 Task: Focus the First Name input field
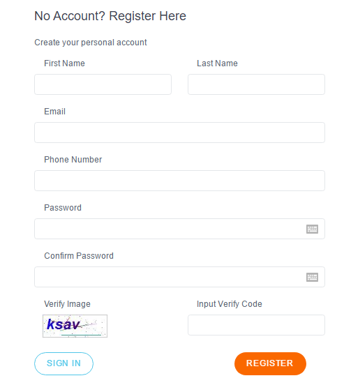tap(103, 84)
